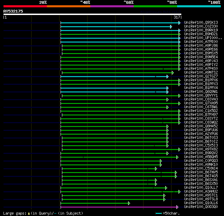224x216 pixels.
Task: Select the UniRef100_B1PPX6 hit
Action: click(201, 80)
